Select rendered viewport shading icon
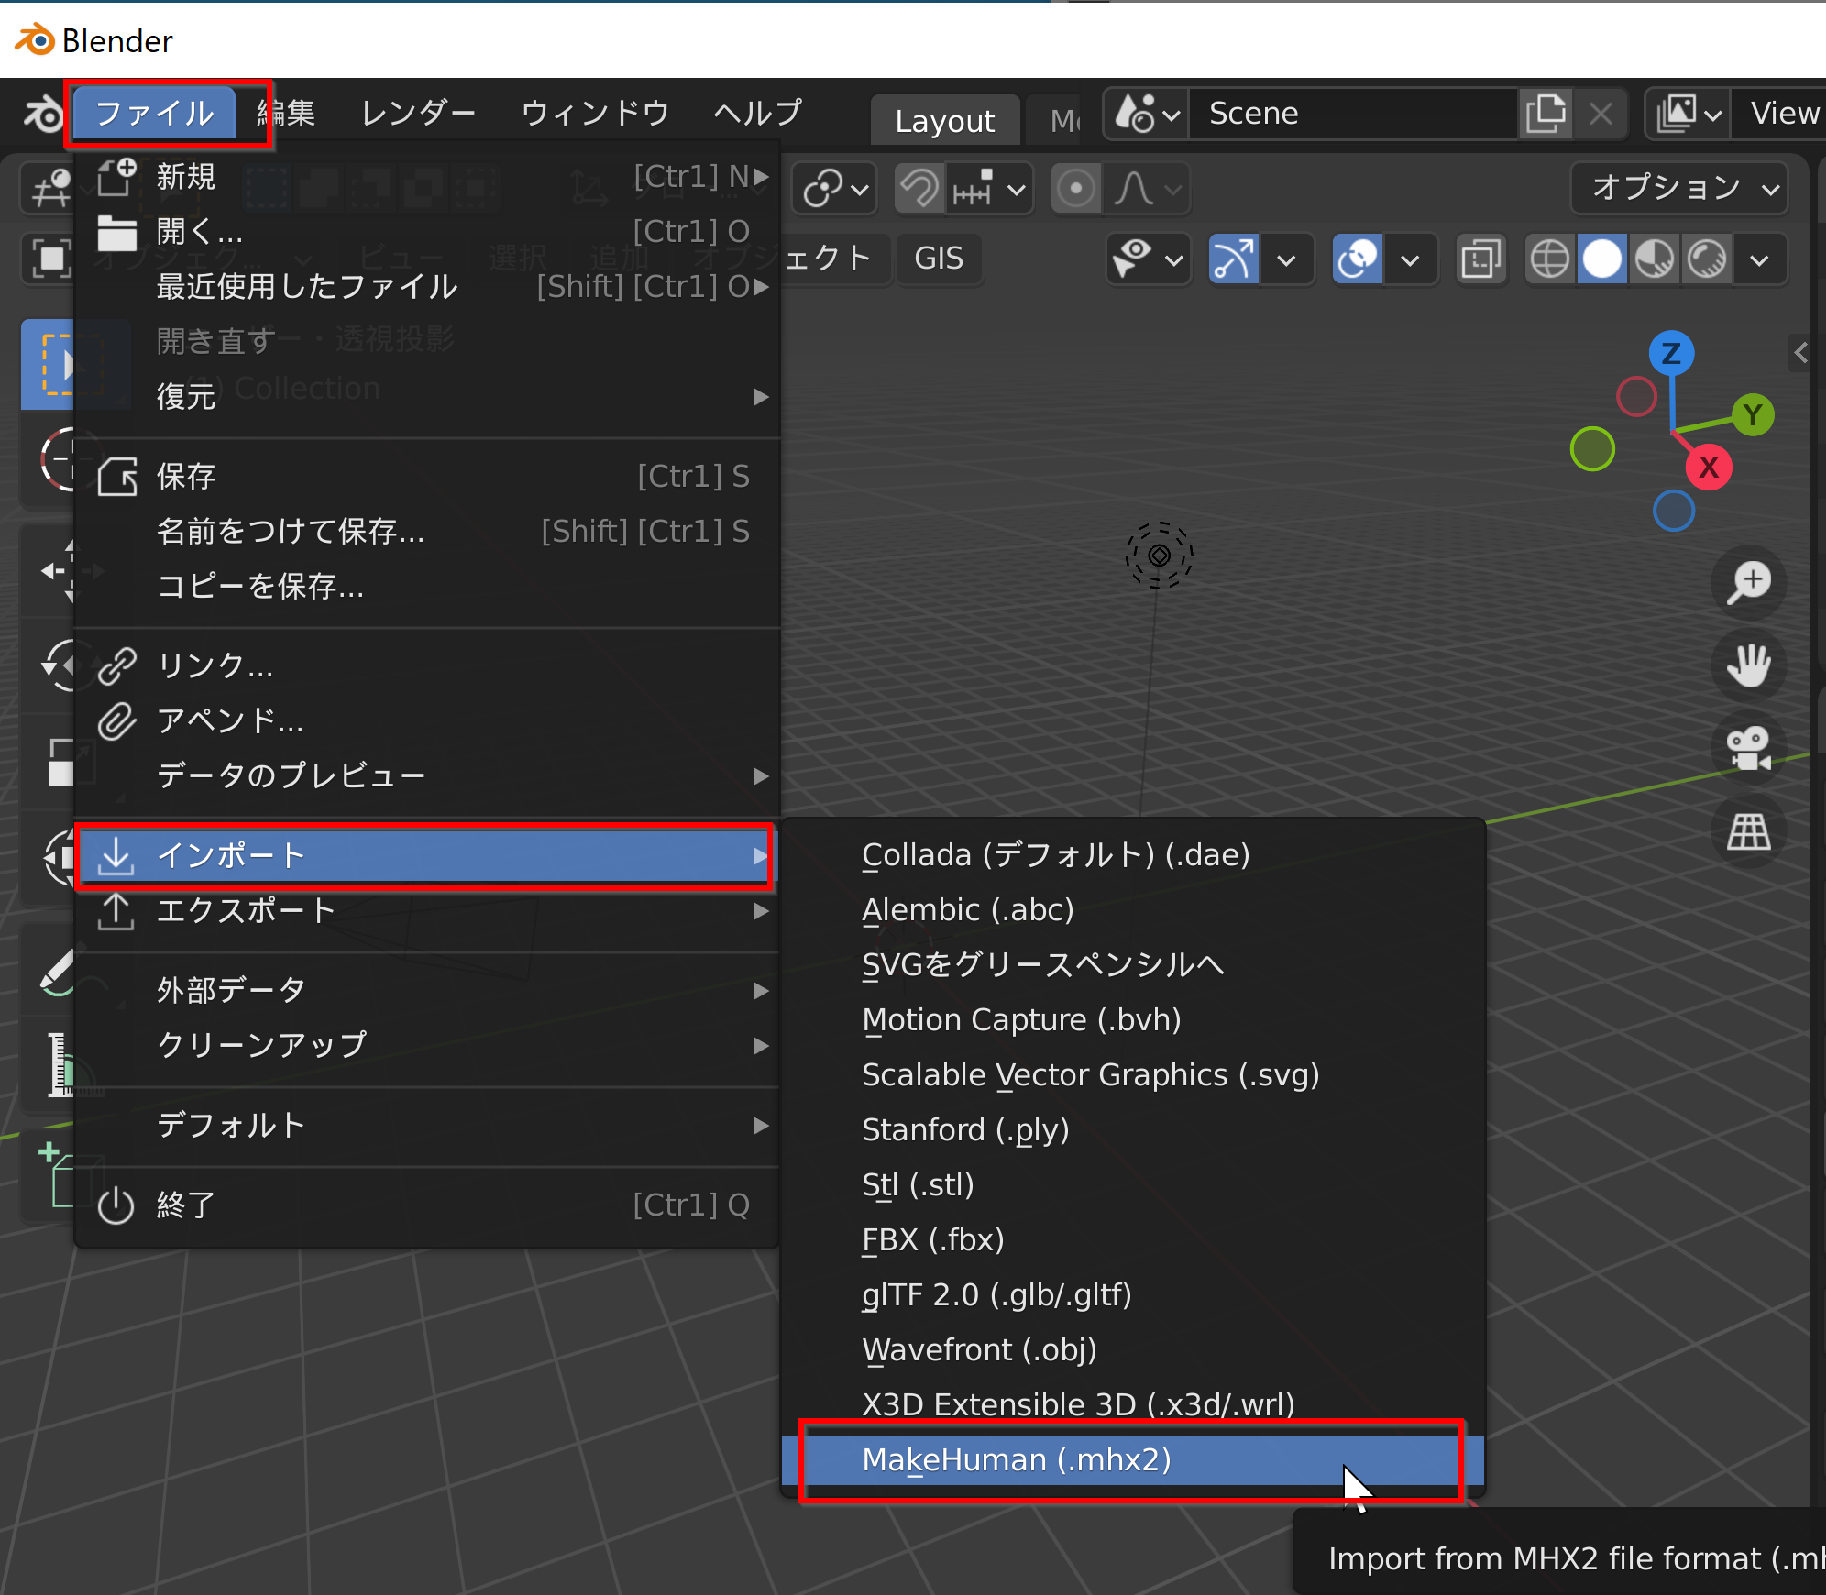Viewport: 1826px width, 1595px height. (x=1707, y=259)
